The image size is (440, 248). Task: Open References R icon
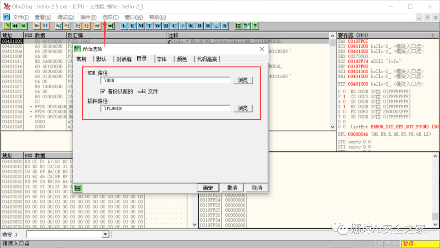[x=208, y=26]
